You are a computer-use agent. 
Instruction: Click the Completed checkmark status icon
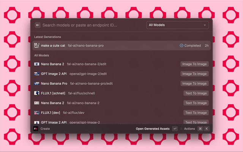pyautogui.click(x=181, y=46)
